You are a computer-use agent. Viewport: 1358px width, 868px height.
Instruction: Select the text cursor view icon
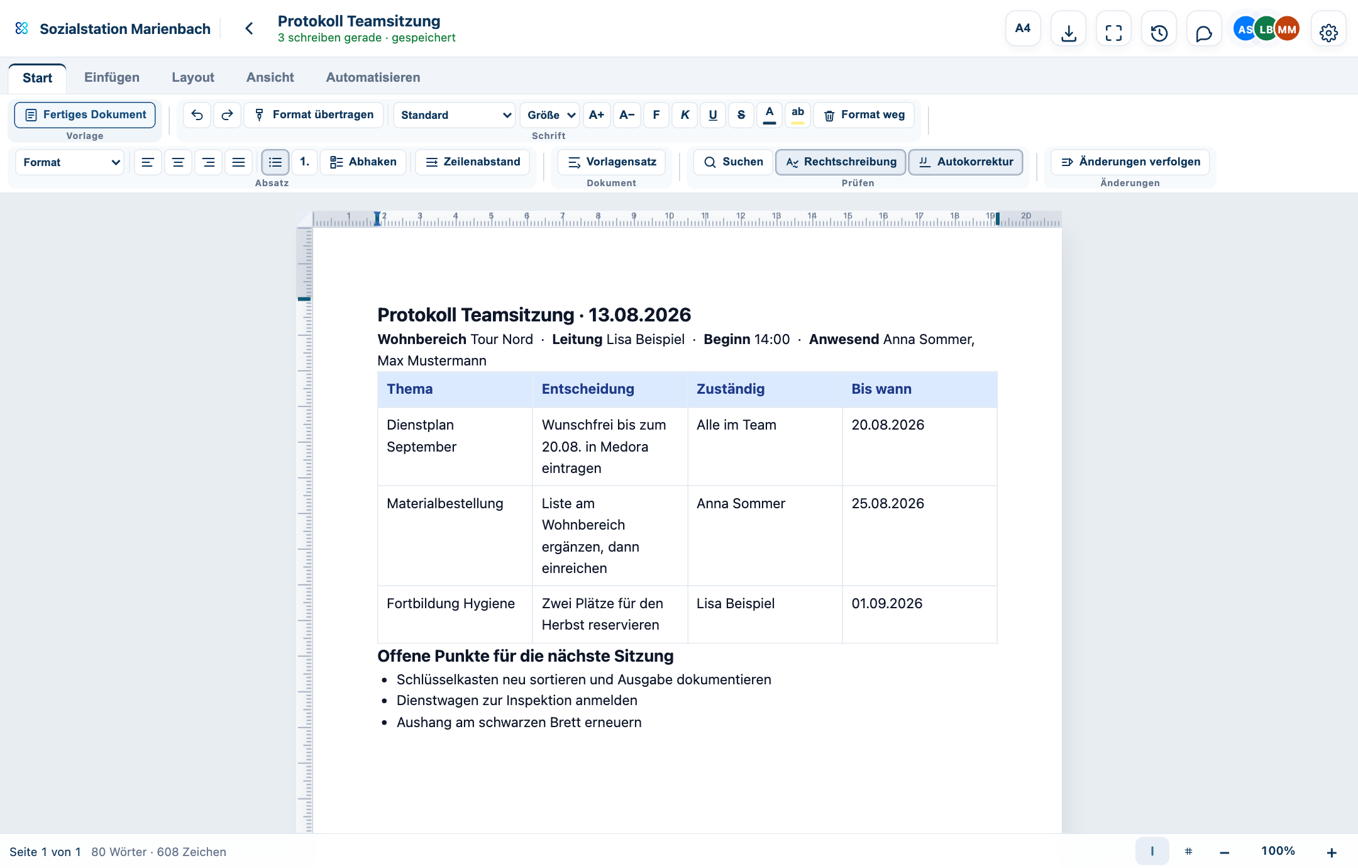pos(1152,851)
